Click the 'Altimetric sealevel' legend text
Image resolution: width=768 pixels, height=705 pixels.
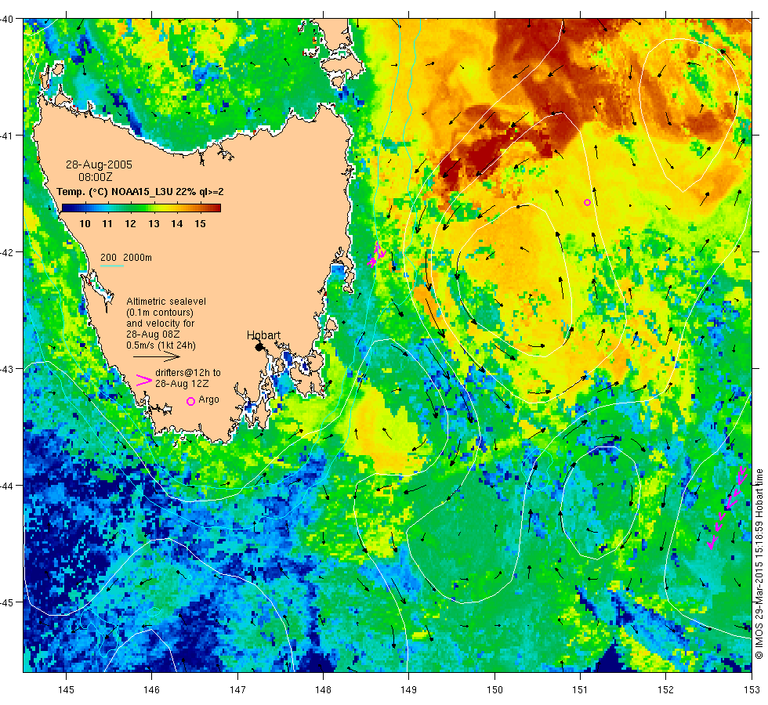coord(166,302)
